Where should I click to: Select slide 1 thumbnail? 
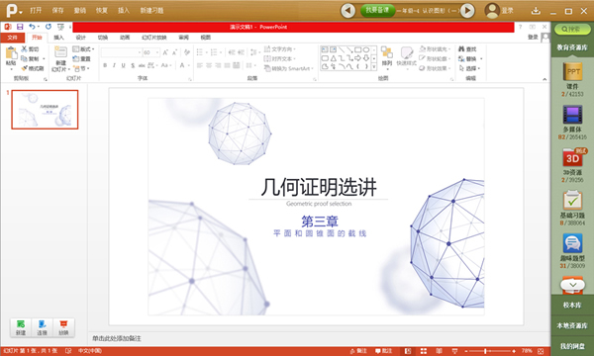(45, 110)
